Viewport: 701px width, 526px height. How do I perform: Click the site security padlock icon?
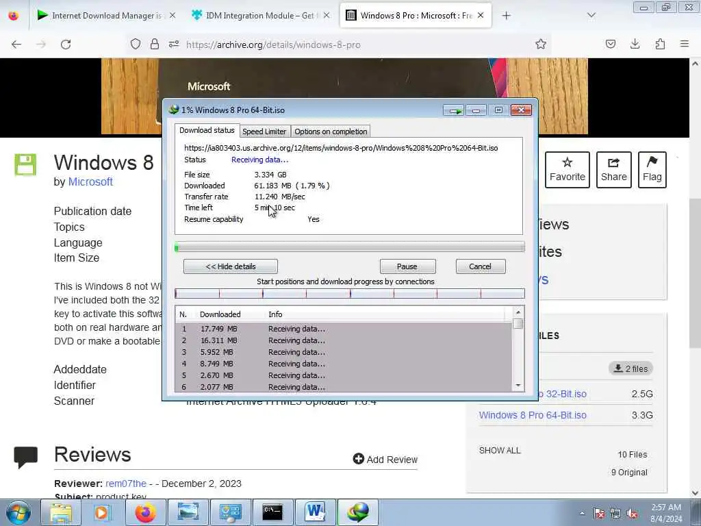point(155,45)
